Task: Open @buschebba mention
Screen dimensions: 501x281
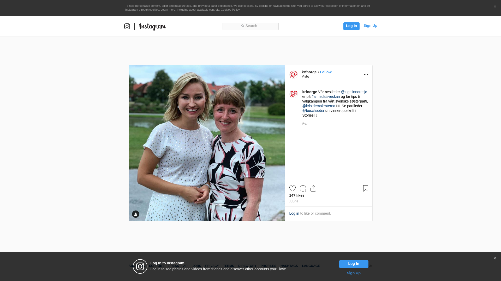Action: point(313,111)
